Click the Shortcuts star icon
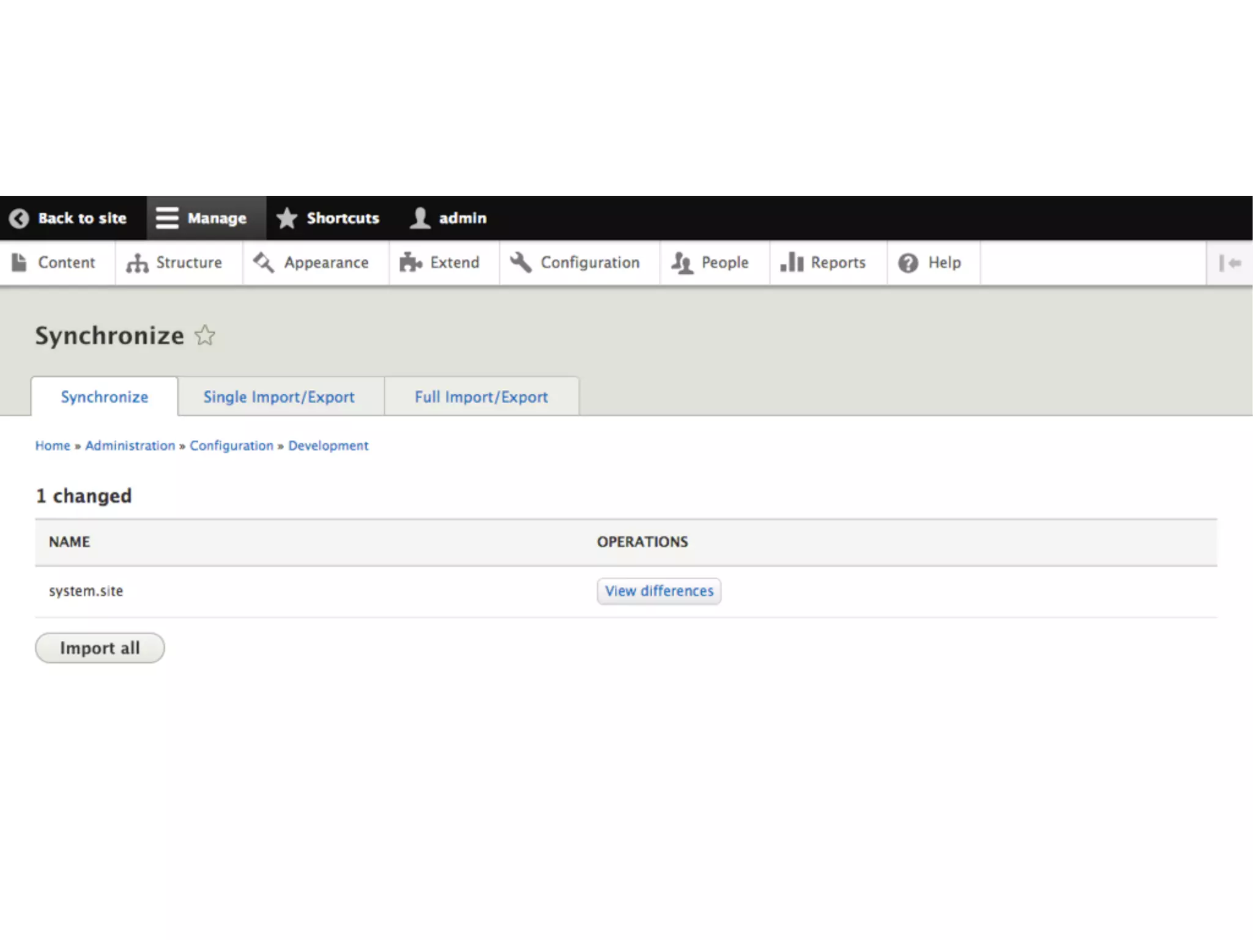Viewport: 1253px width, 940px height. tap(286, 218)
